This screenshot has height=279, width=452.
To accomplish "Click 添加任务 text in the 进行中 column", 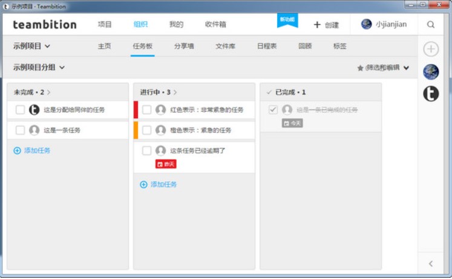I will click(x=163, y=184).
